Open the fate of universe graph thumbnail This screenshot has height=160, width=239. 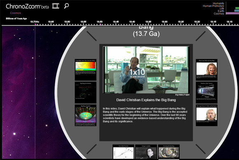[x=123, y=152]
